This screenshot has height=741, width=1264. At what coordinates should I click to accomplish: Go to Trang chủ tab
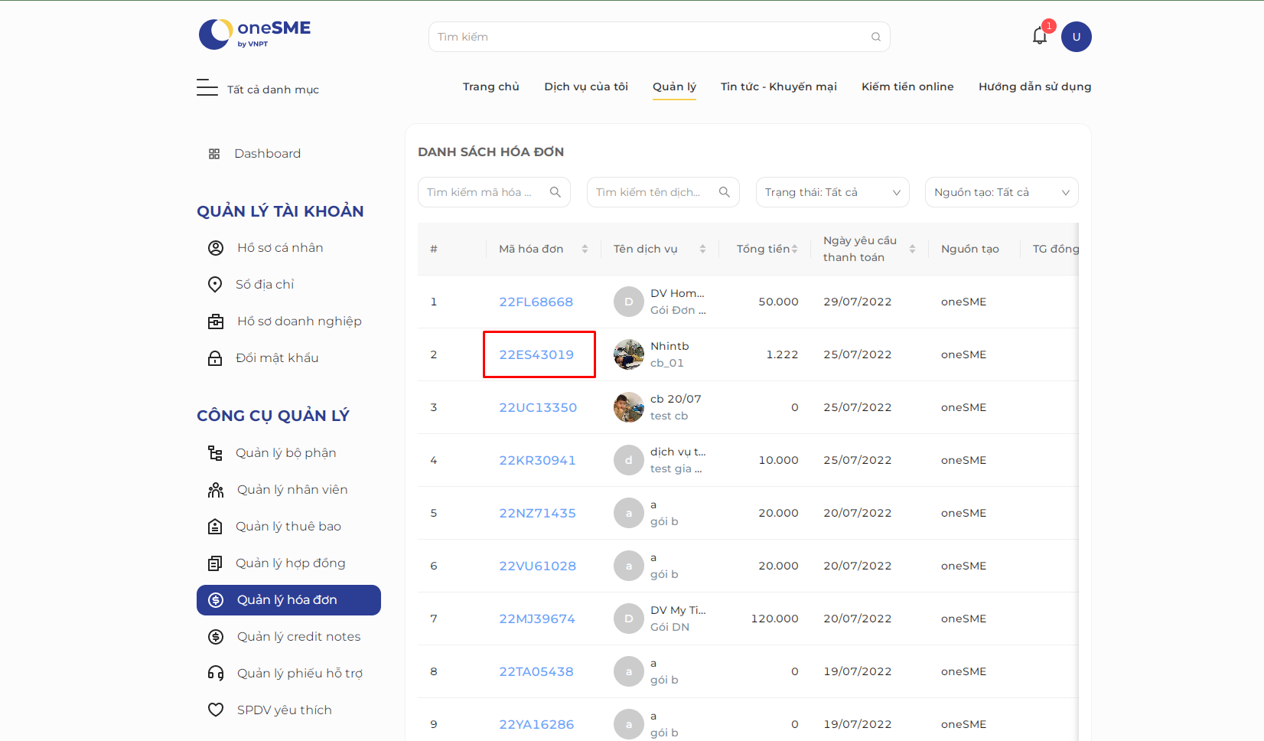tap(491, 87)
